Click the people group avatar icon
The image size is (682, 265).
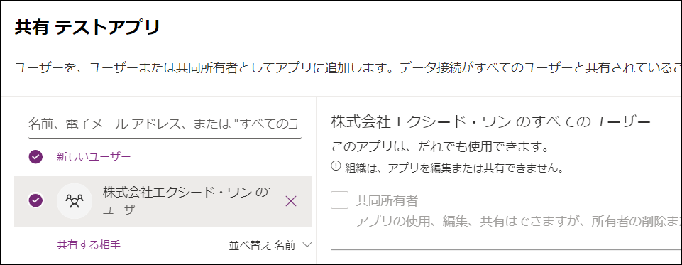pos(75,201)
